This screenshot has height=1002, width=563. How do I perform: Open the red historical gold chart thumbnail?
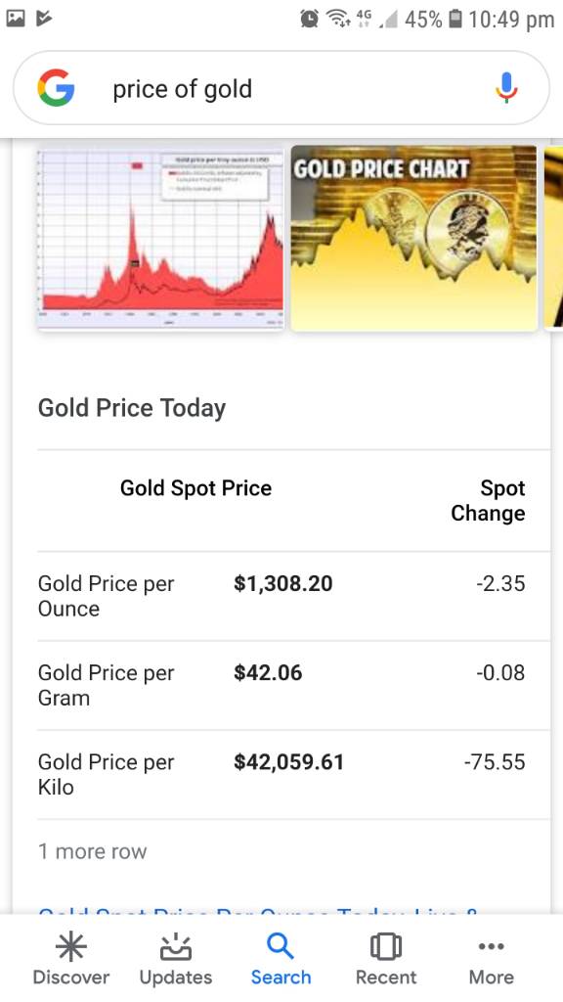[x=160, y=238]
